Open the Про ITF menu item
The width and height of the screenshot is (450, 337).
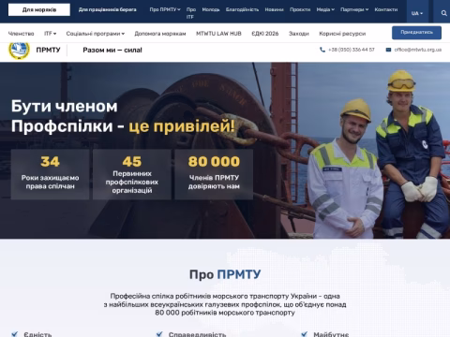[x=191, y=13]
